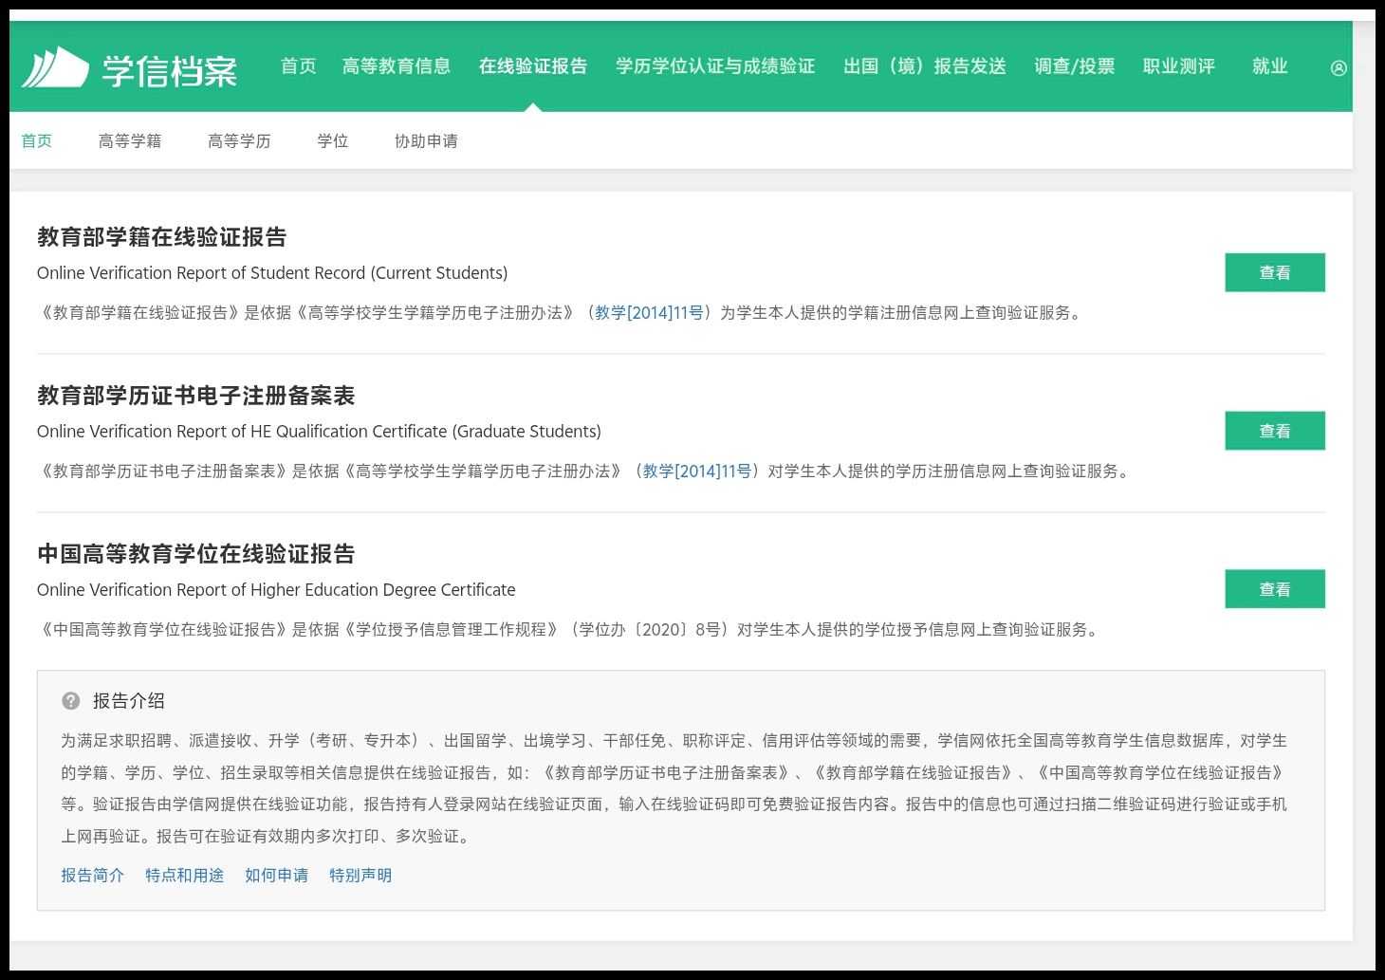This screenshot has width=1385, height=980.
Task: Click the 学信档案 logo
Action: pos(129,68)
